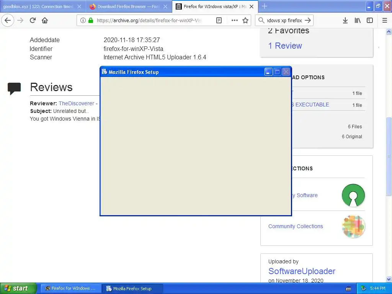Select the Firefox for Windows vista/XP tab
This screenshot has height=294, width=392.
click(x=215, y=7)
